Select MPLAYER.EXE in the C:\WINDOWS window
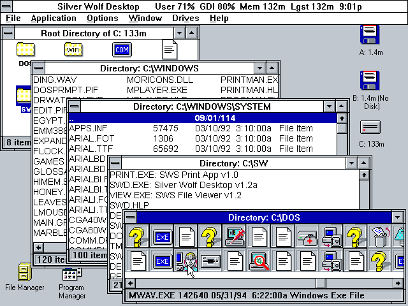The width and height of the screenshot is (408, 306). coord(157,90)
